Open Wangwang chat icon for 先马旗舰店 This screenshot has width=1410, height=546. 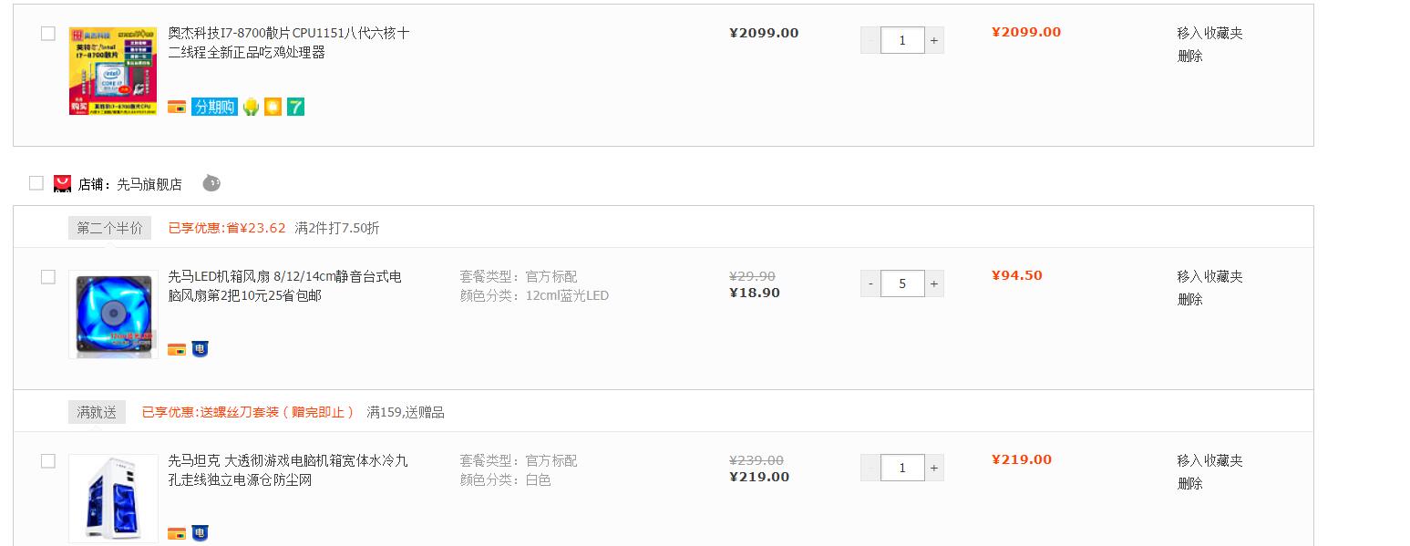(x=211, y=183)
